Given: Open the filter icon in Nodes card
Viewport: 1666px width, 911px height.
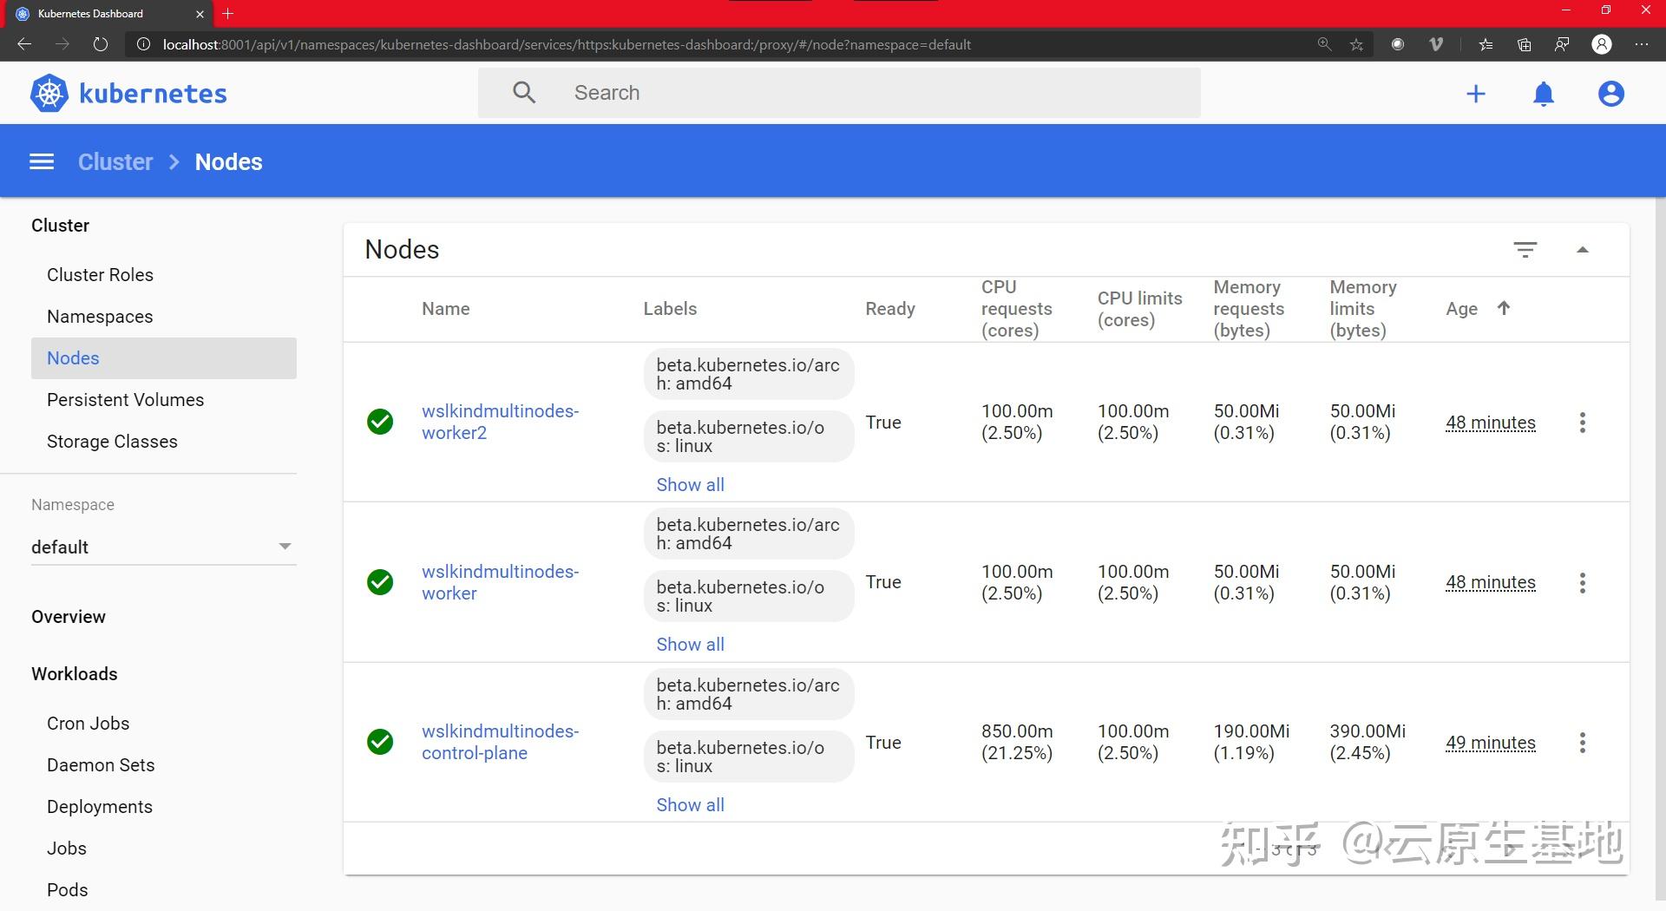Looking at the screenshot, I should (1525, 250).
